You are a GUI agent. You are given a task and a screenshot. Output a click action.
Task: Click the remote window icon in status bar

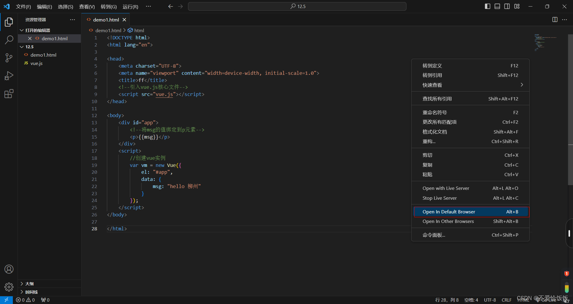point(6,300)
